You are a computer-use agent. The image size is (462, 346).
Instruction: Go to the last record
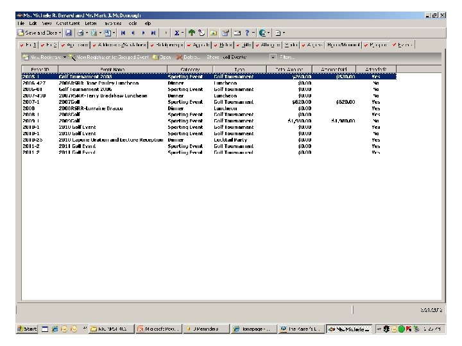pos(153,33)
